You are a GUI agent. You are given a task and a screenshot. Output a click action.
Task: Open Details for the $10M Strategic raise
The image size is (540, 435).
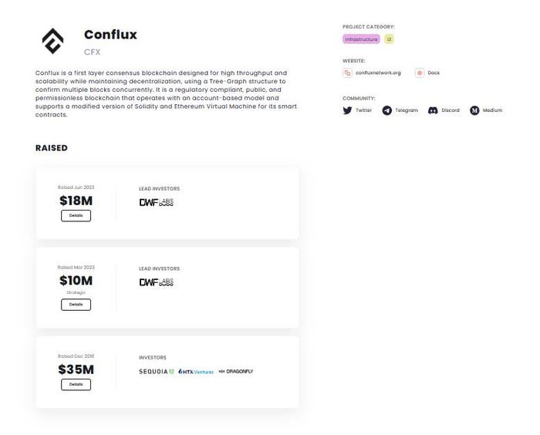point(76,305)
